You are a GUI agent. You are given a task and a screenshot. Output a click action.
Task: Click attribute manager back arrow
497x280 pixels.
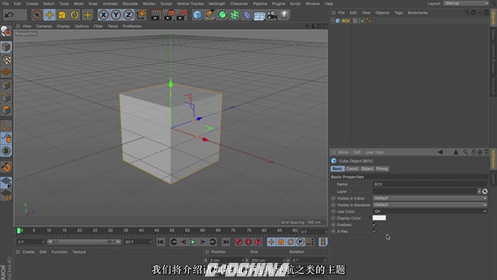pos(441,152)
